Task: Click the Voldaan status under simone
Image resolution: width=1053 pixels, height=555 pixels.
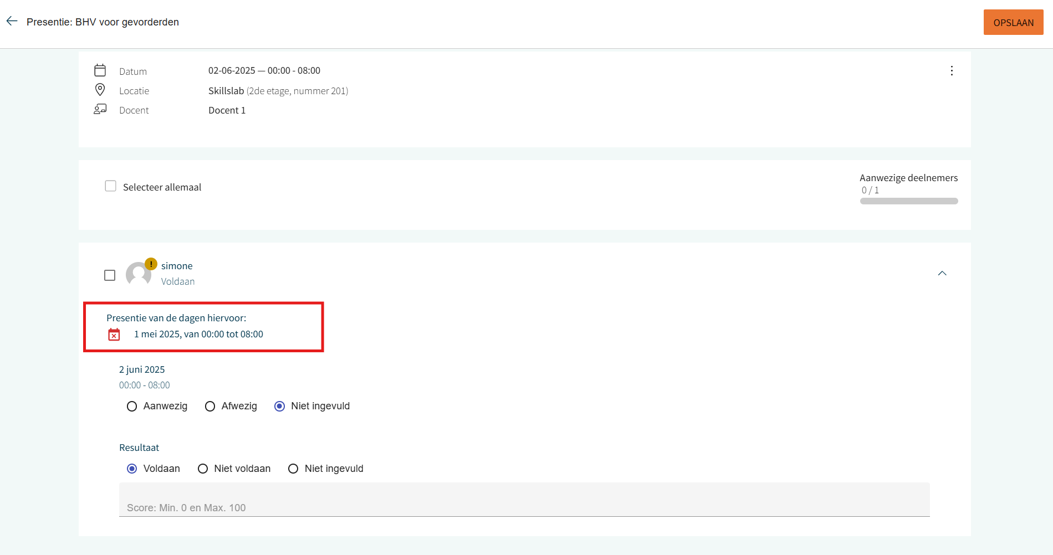Action: coord(178,281)
